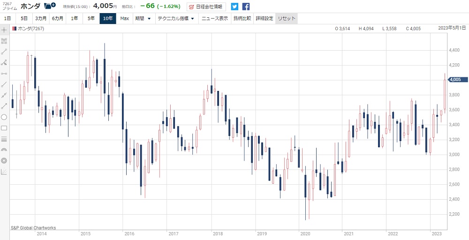
Task: Switch chart to 3カ月 period
Action: 41,19
